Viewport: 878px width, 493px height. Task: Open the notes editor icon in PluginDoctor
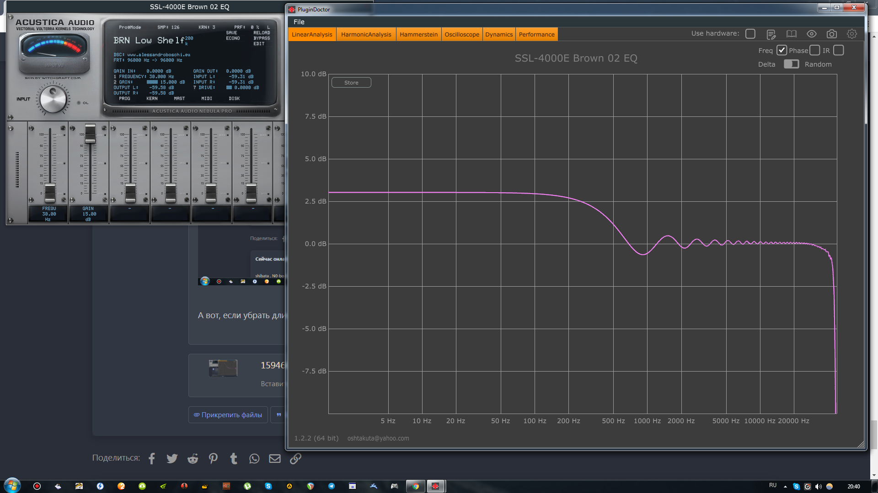[771, 34]
